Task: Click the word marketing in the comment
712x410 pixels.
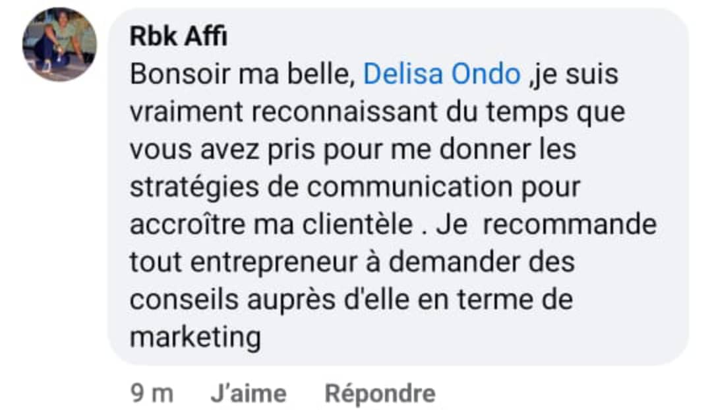Action: [195, 337]
